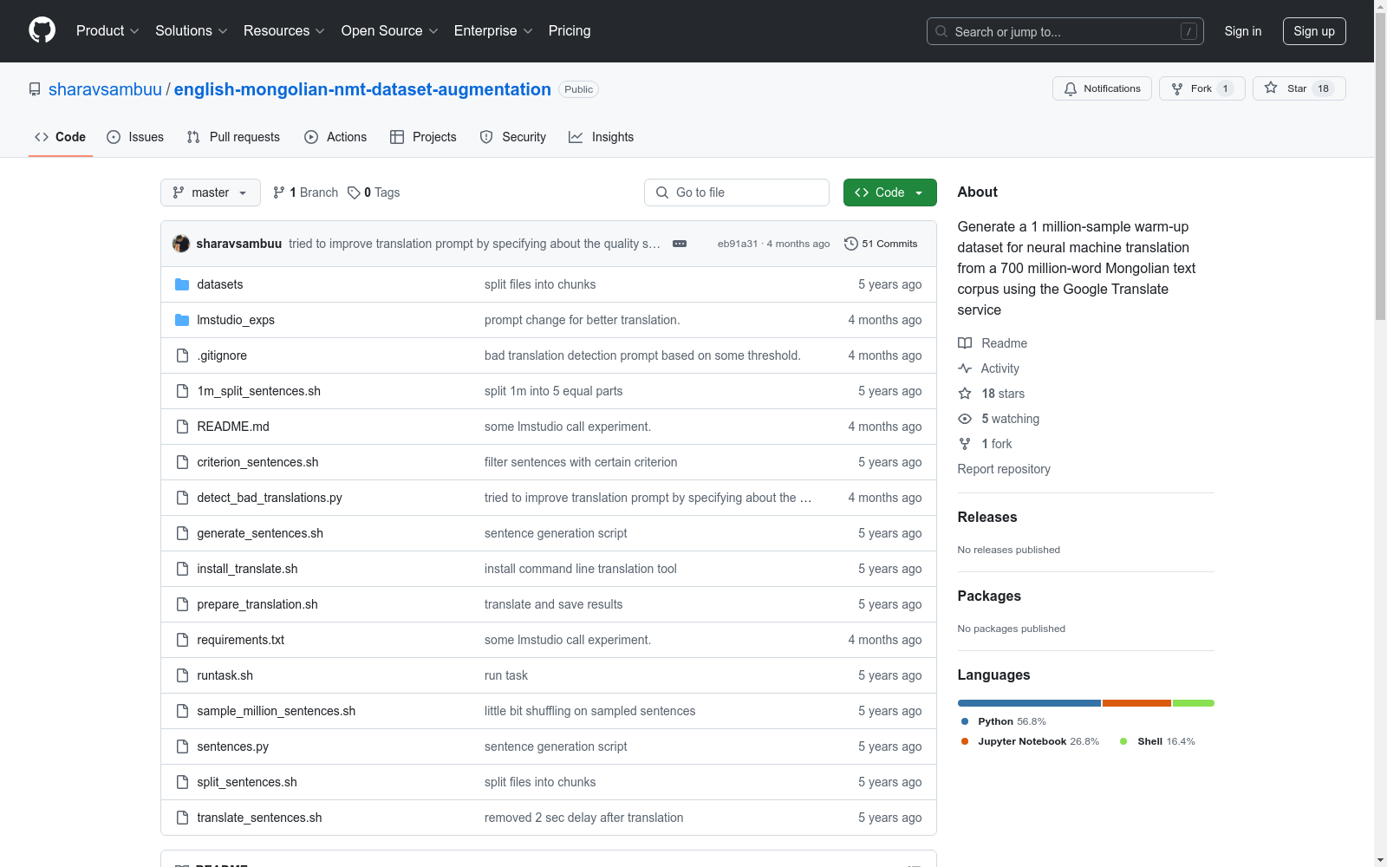Click the Actions tab icon
Viewport: 1387px width, 867px height.
(311, 137)
